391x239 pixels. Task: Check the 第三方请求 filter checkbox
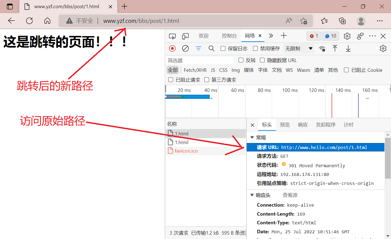click(x=207, y=79)
